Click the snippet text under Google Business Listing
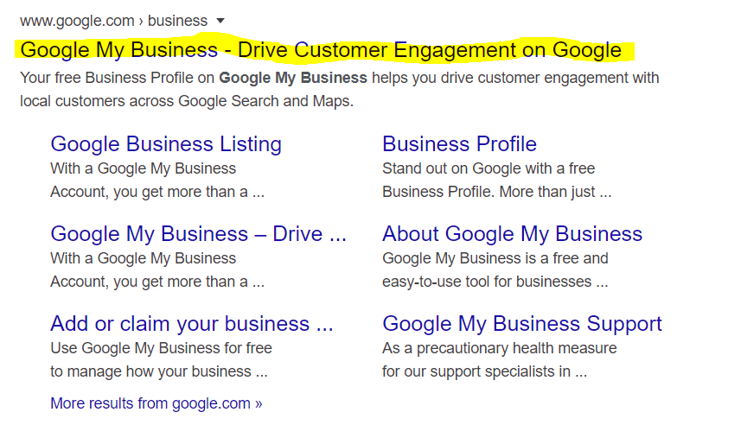 pyautogui.click(x=157, y=180)
